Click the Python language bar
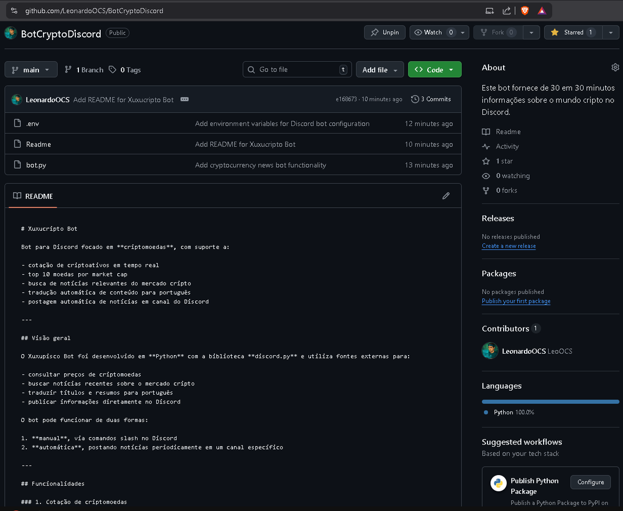The height and width of the screenshot is (511, 623). click(550, 401)
